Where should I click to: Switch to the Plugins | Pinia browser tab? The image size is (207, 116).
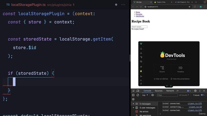163,2
